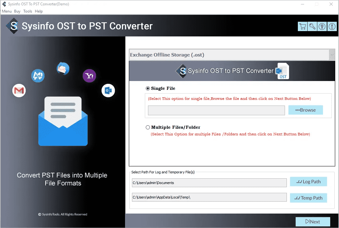Click the Yahoo icon in left panel

[x=89, y=76]
